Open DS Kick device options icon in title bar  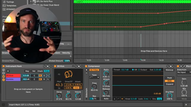82,66
